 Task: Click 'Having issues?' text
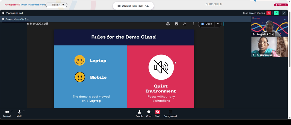12,5
